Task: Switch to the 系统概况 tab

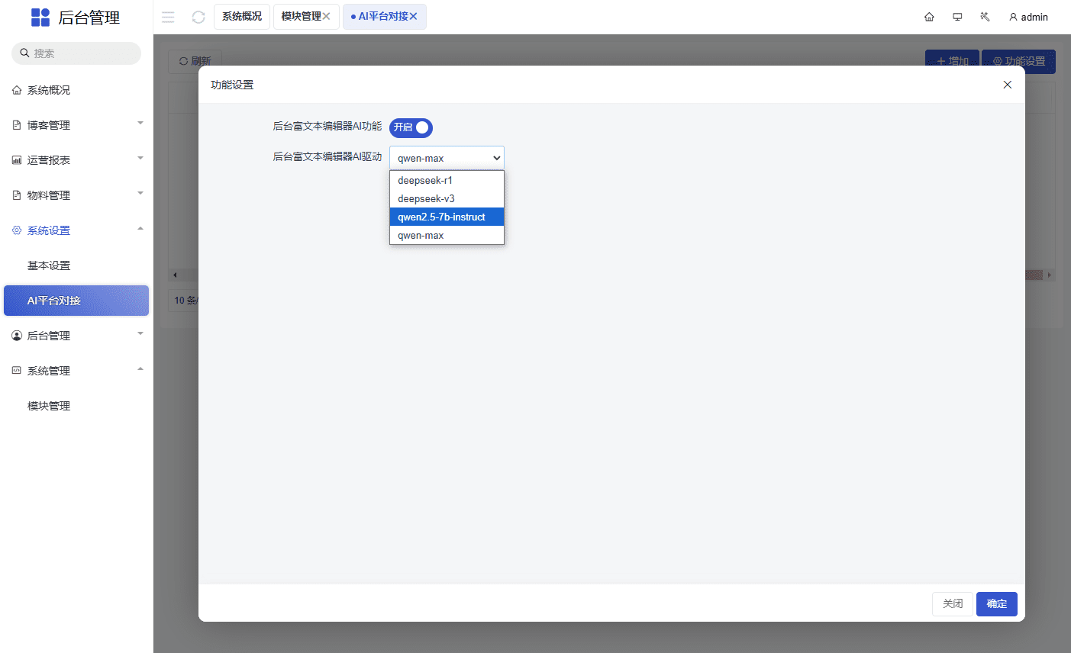Action: click(x=241, y=16)
